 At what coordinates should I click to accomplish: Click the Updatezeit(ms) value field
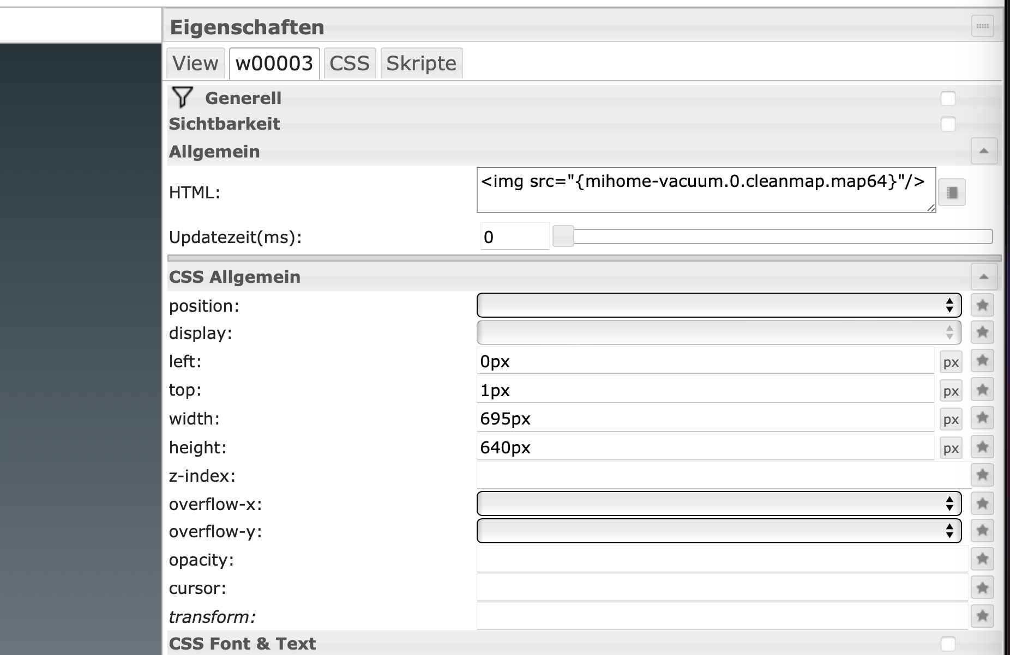point(514,236)
